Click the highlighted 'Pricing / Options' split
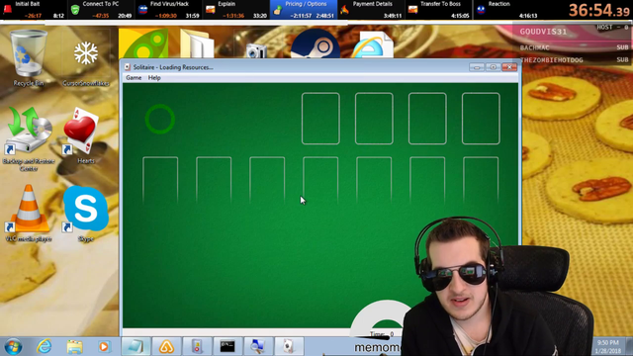The width and height of the screenshot is (633, 356). (304, 10)
